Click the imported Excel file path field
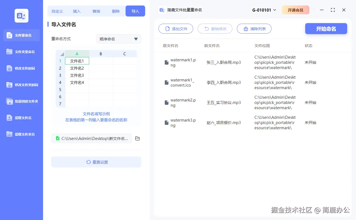The image size is (356, 220). (92, 138)
